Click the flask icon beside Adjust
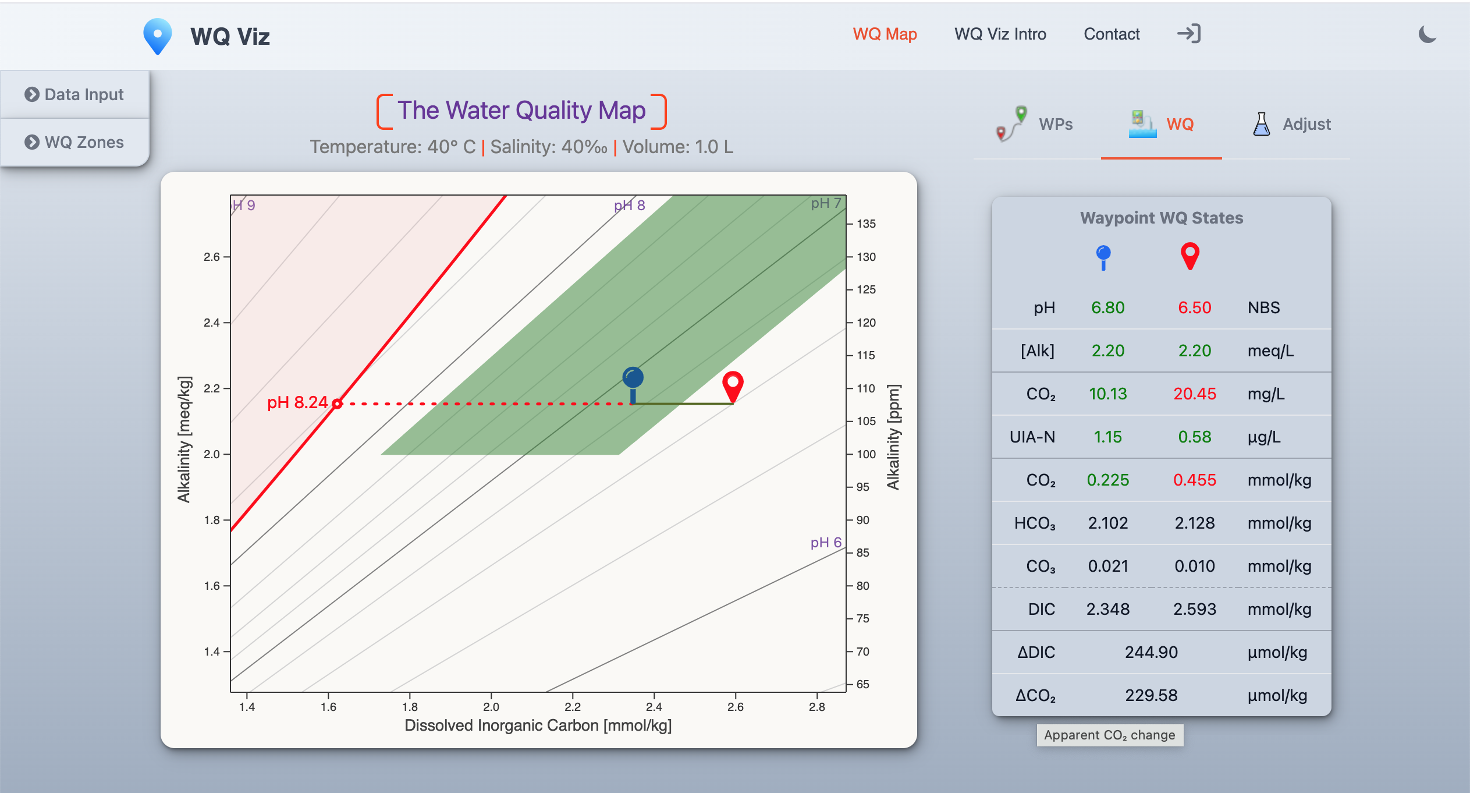 tap(1261, 124)
